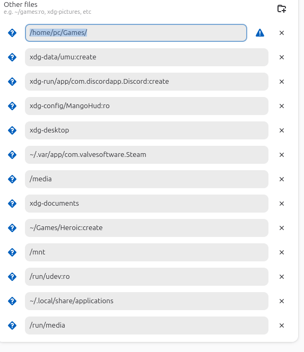
Task: Open help icon for xdg-run/app/com.discordapp.Discord:create
Action: pos(12,82)
